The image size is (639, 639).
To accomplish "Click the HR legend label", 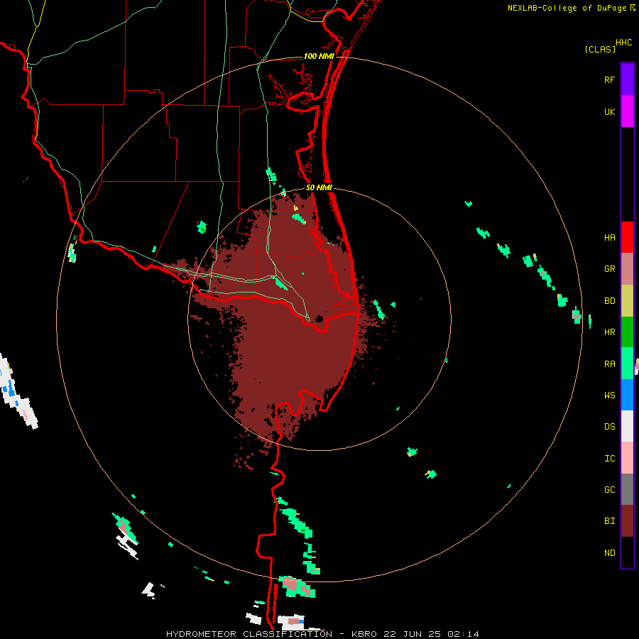I will [x=609, y=332].
